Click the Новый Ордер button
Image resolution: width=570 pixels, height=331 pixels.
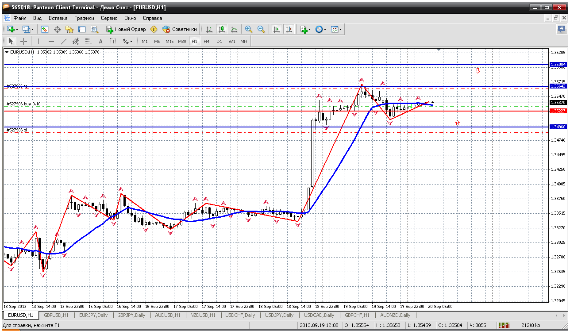[x=126, y=29]
